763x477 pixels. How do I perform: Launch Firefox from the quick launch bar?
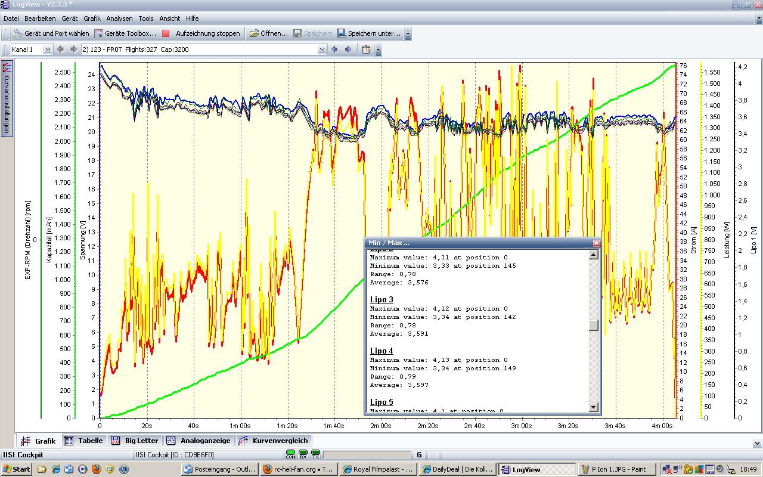[96, 469]
